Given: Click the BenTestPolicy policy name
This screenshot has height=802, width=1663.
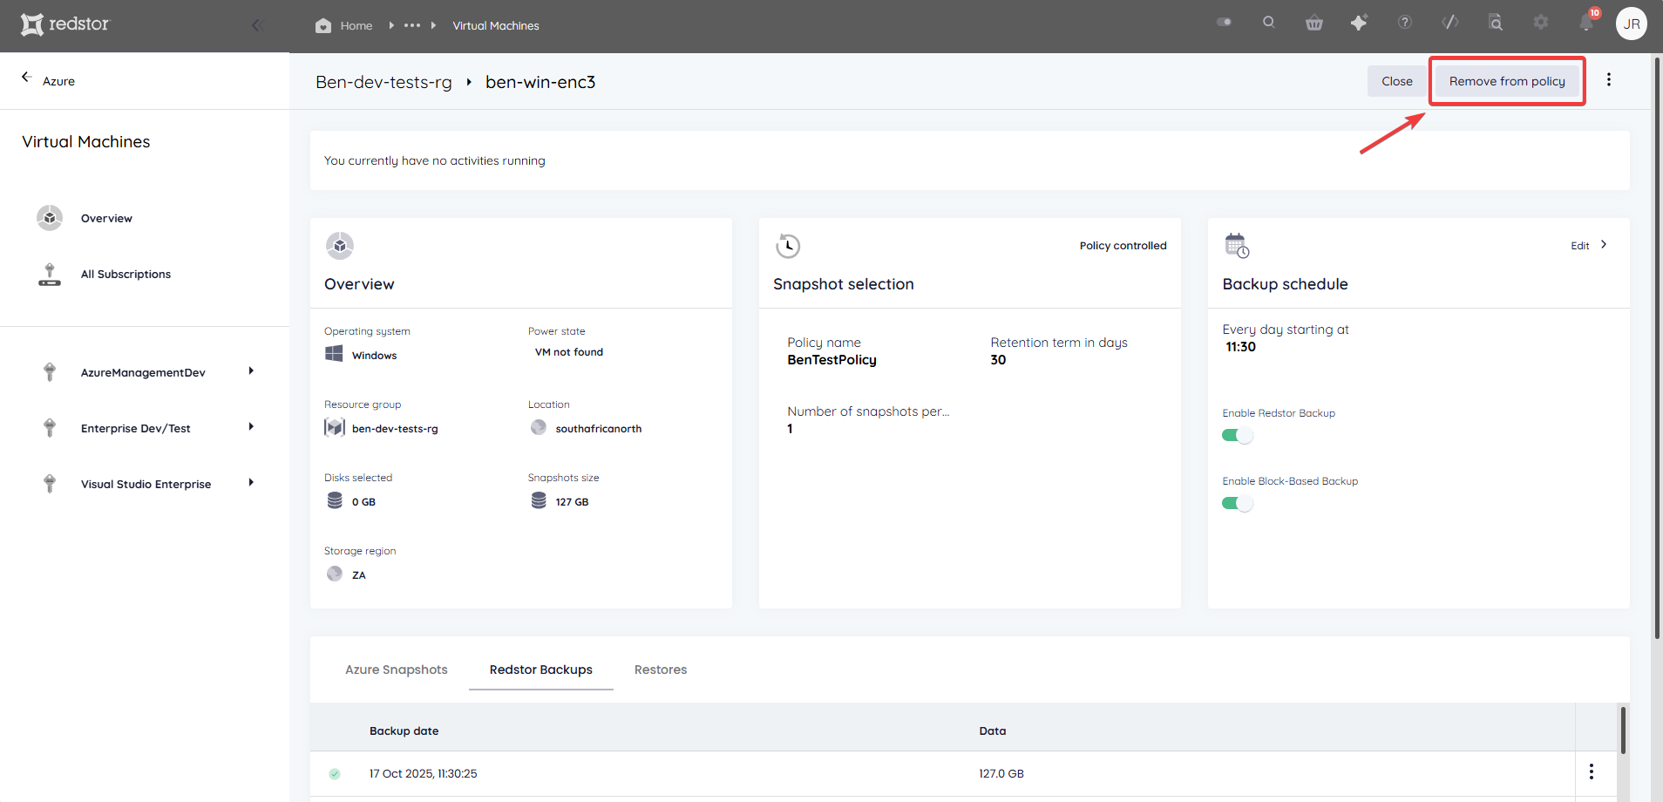Looking at the screenshot, I should pos(831,360).
